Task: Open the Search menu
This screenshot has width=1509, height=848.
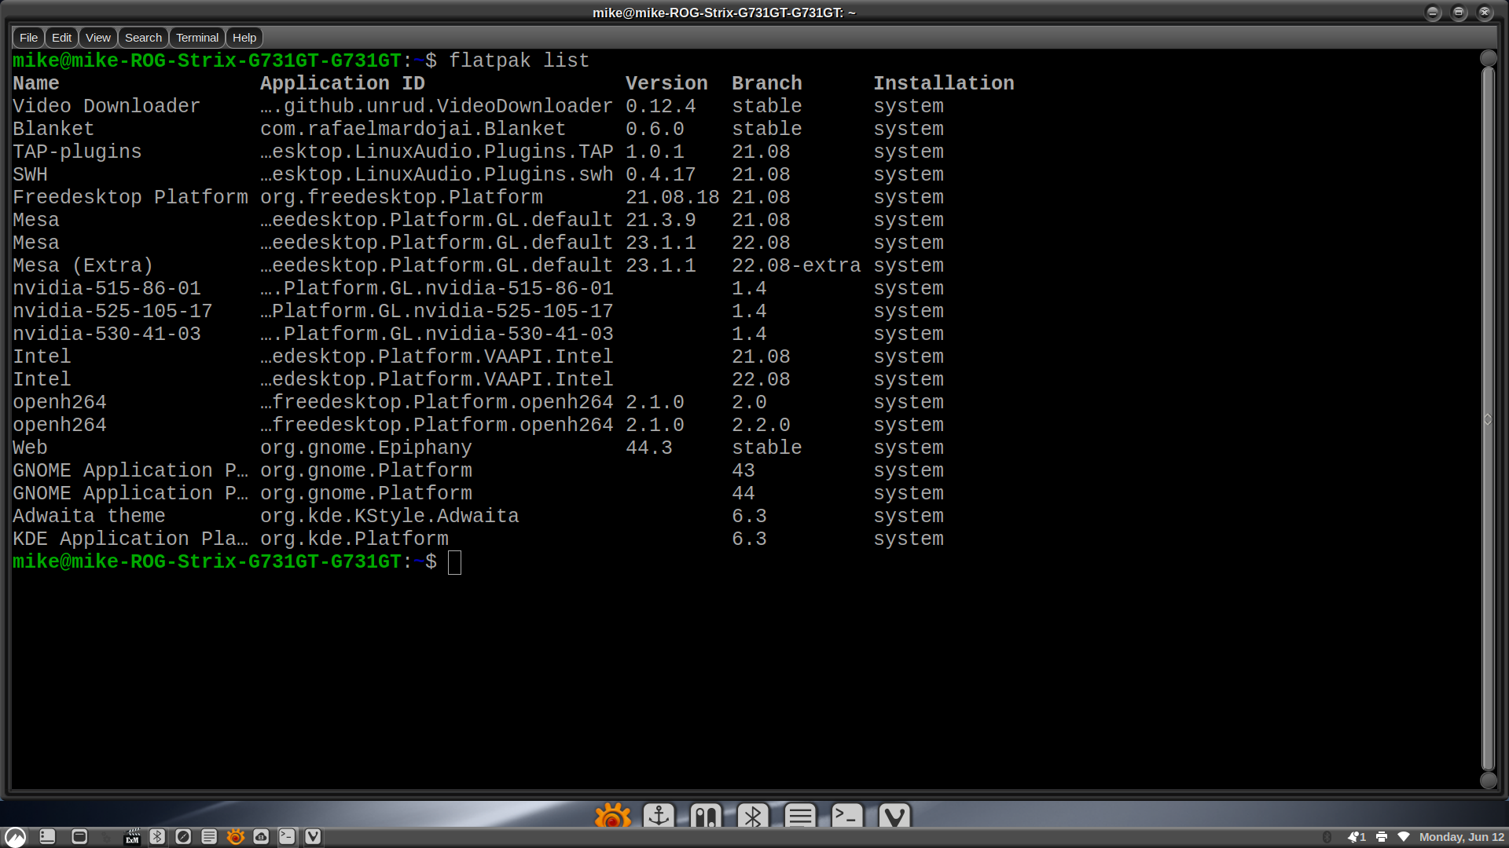Action: pyautogui.click(x=143, y=38)
